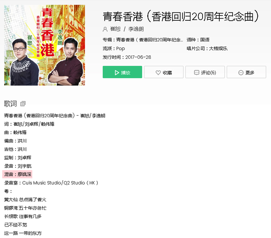Click the 歌词 section heading
271x238 pixels.
[11, 104]
